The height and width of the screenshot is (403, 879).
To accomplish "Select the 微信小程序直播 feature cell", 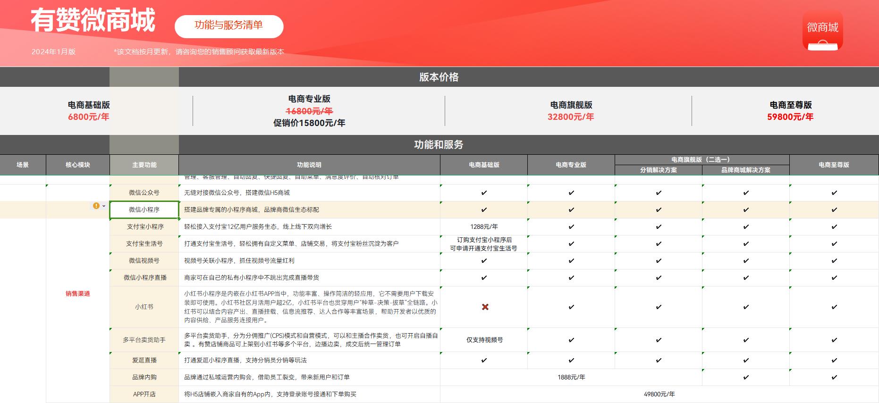I will point(144,277).
